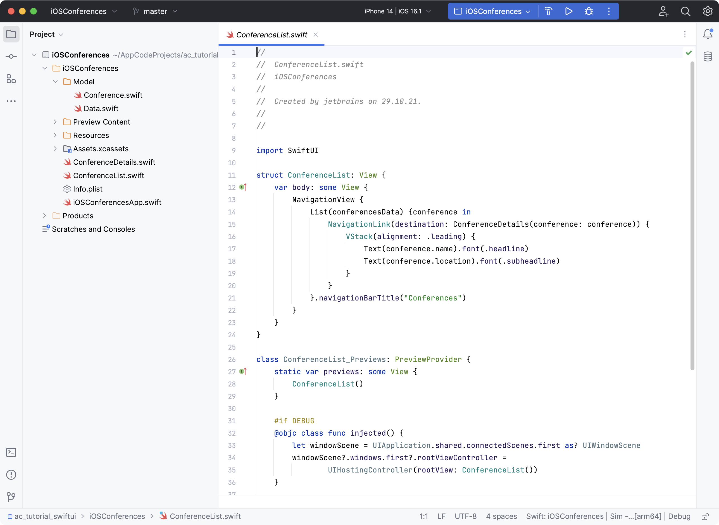Expand the Products folder
Screen dimensions: 719x525
[x=45, y=216]
